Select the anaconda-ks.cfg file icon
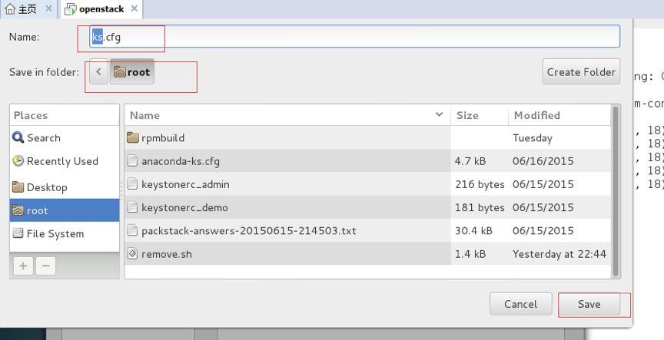This screenshot has width=664, height=340. (x=132, y=161)
